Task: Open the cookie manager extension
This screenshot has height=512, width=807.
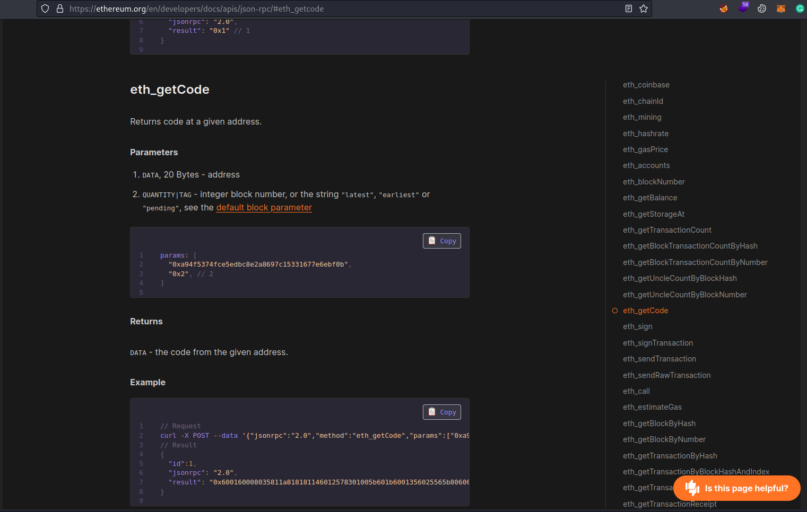Action: pos(762,8)
